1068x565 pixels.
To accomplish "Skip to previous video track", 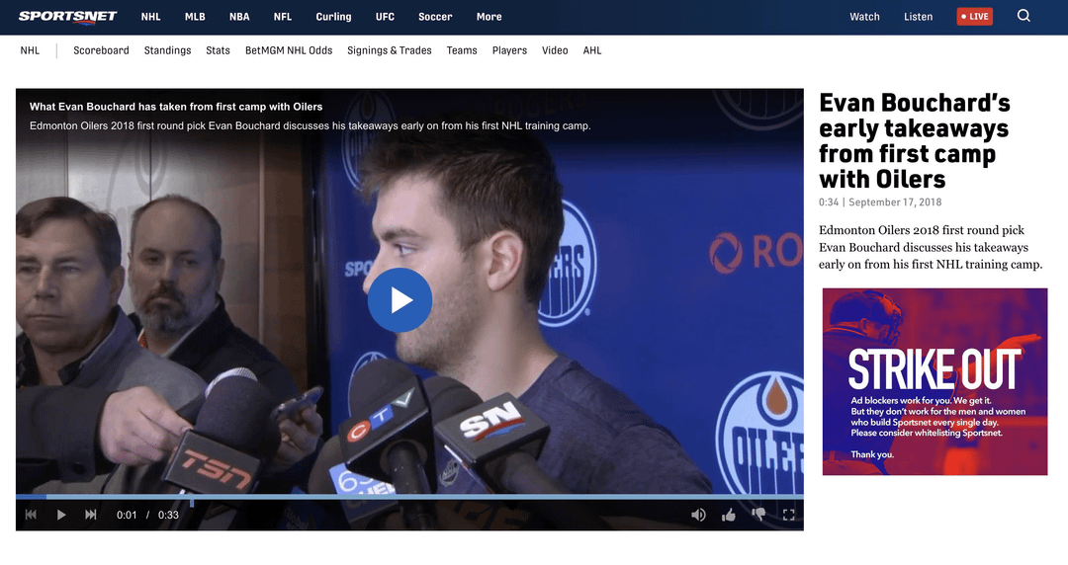I will point(31,515).
